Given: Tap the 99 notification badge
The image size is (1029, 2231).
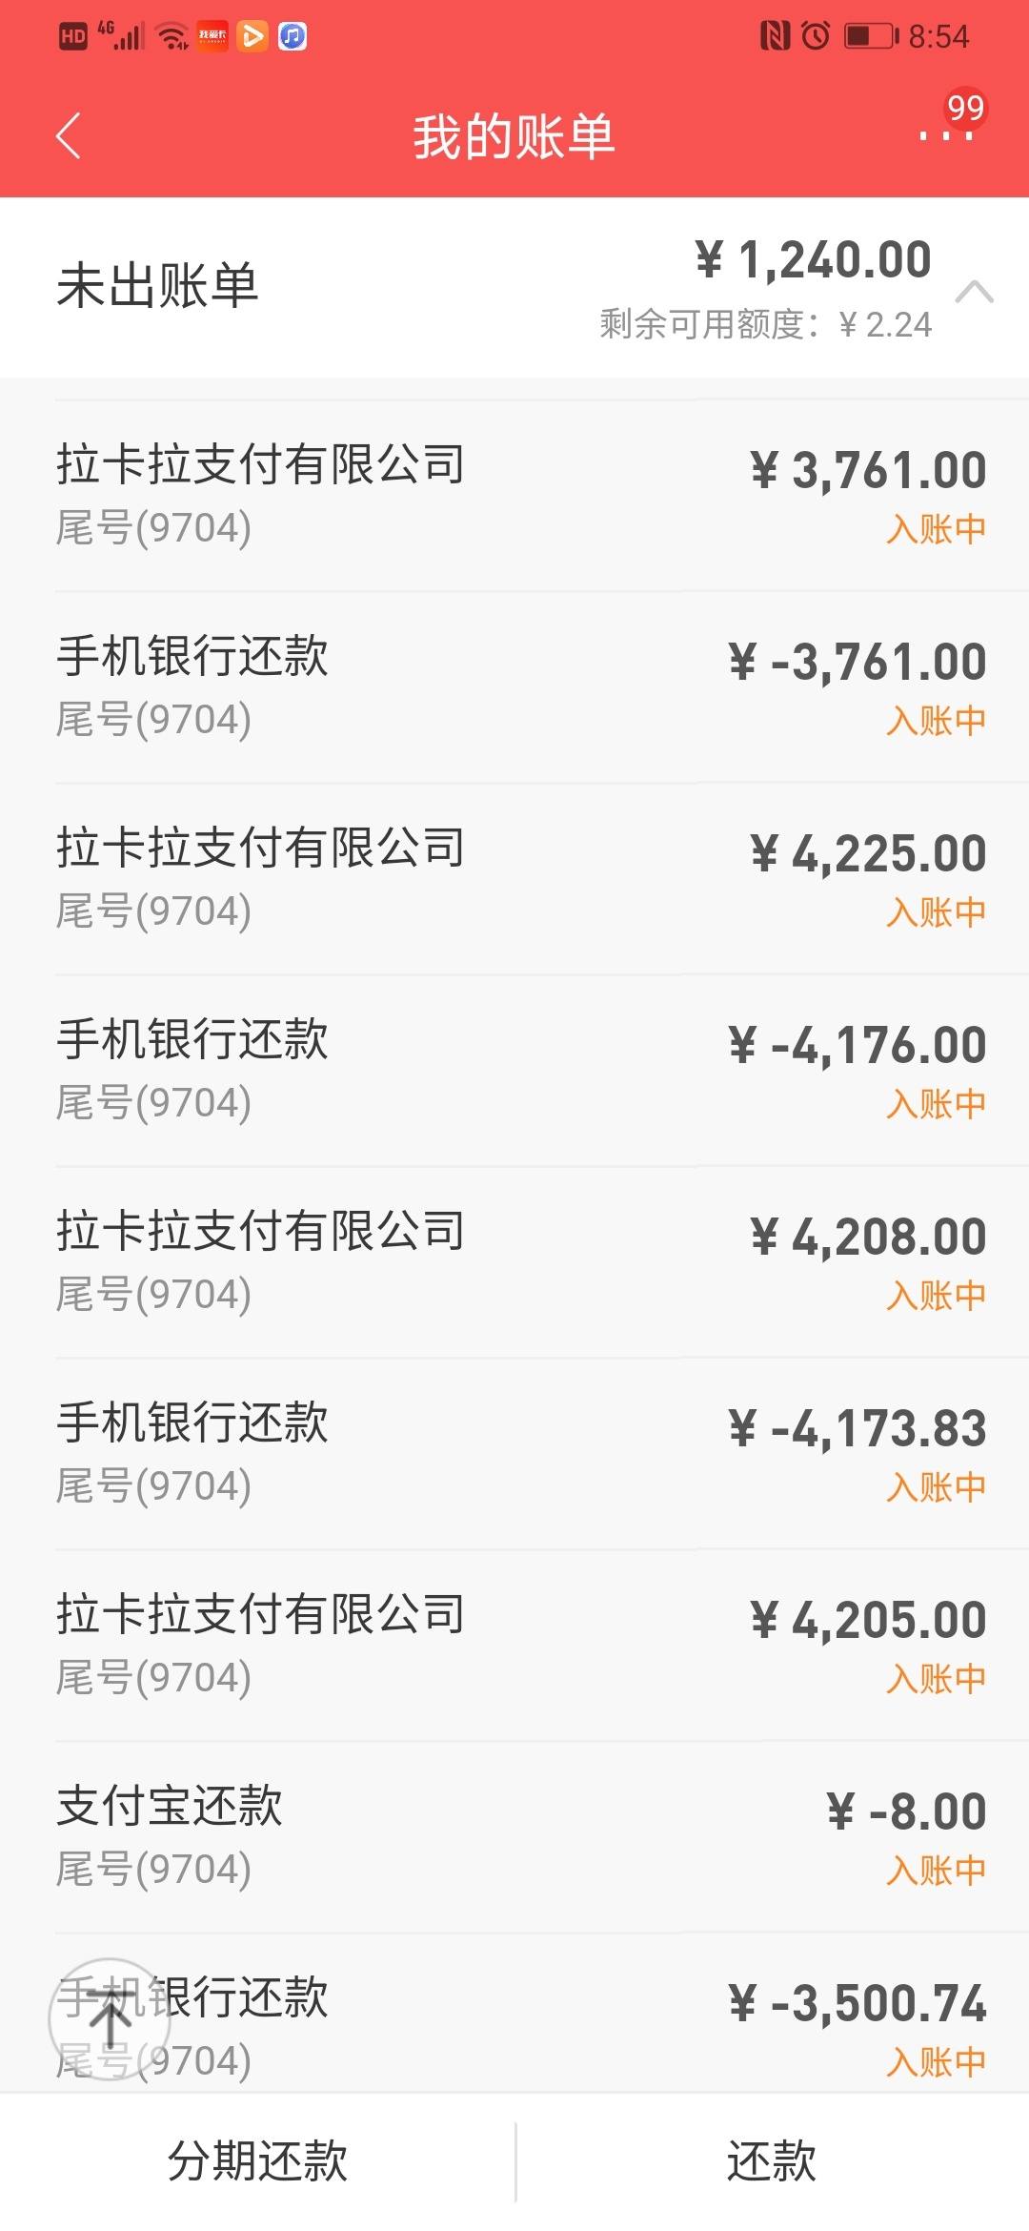Looking at the screenshot, I should (x=964, y=108).
